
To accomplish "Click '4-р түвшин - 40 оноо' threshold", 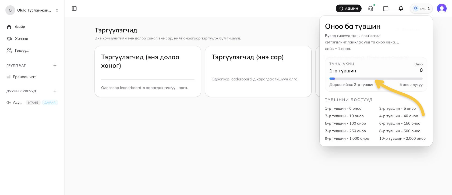I will [399, 116].
